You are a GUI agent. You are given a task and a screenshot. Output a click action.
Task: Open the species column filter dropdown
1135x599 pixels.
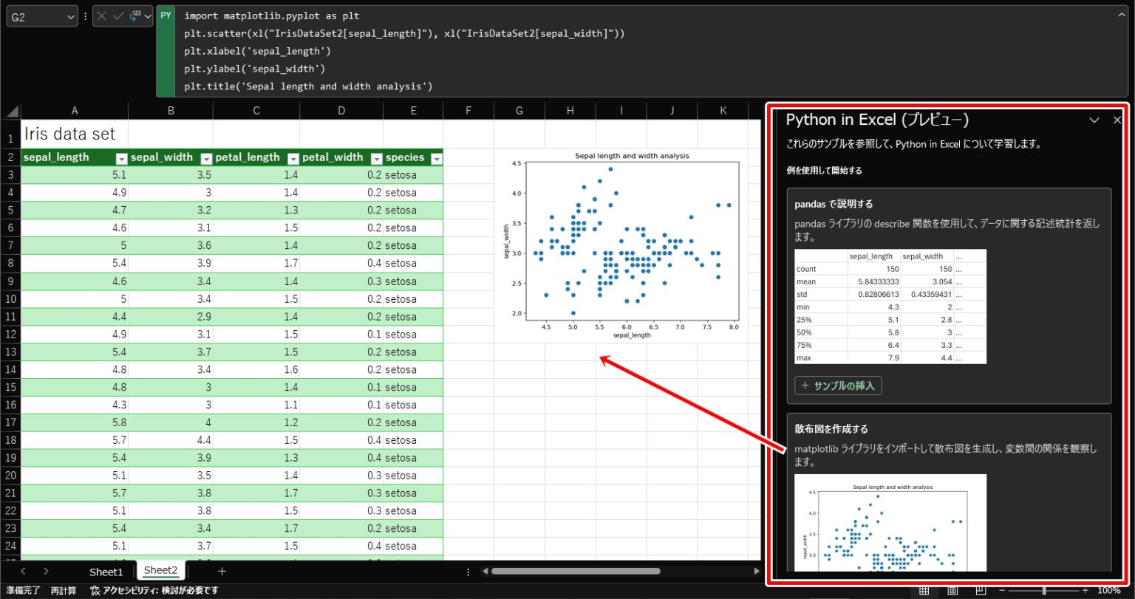(x=436, y=157)
